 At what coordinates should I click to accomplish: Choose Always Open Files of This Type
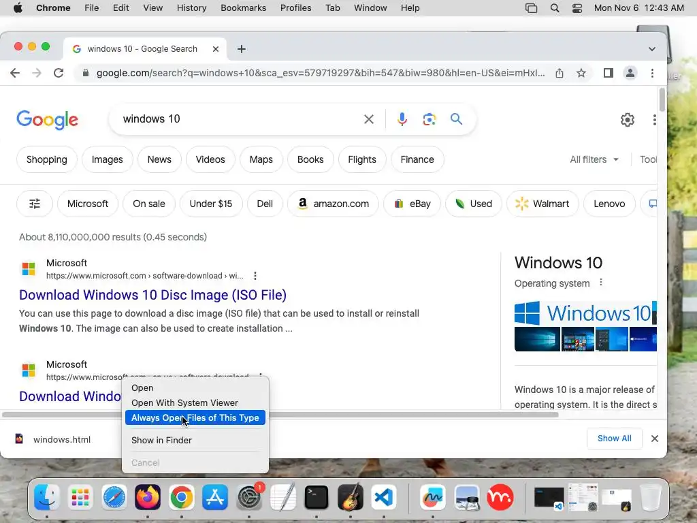pos(195,417)
